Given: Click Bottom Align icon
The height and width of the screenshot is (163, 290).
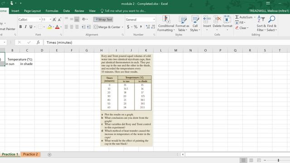Looking at the screenshot, I should [x=77, y=19].
